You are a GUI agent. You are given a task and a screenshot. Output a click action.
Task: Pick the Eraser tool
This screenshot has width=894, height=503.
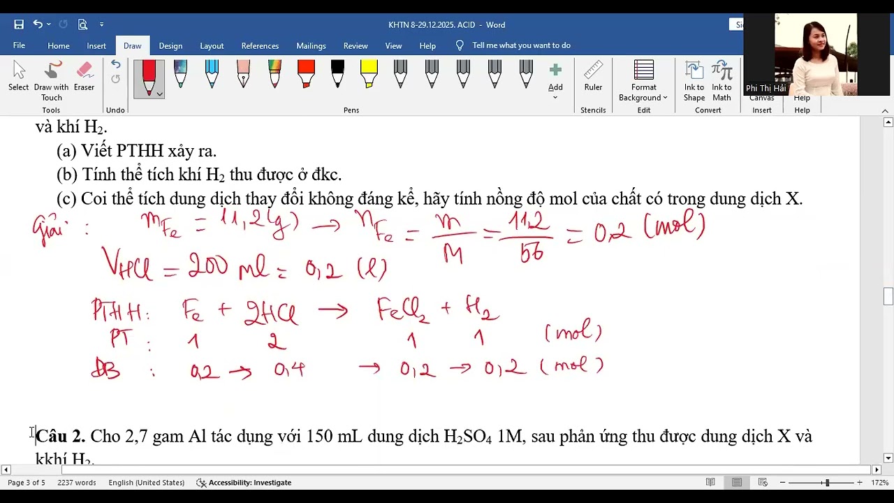(x=85, y=76)
